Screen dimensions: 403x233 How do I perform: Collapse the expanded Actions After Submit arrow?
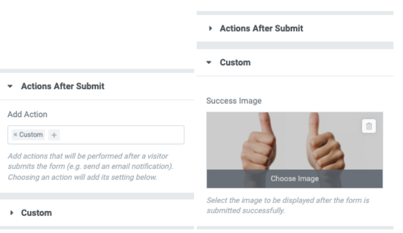[x=10, y=87]
